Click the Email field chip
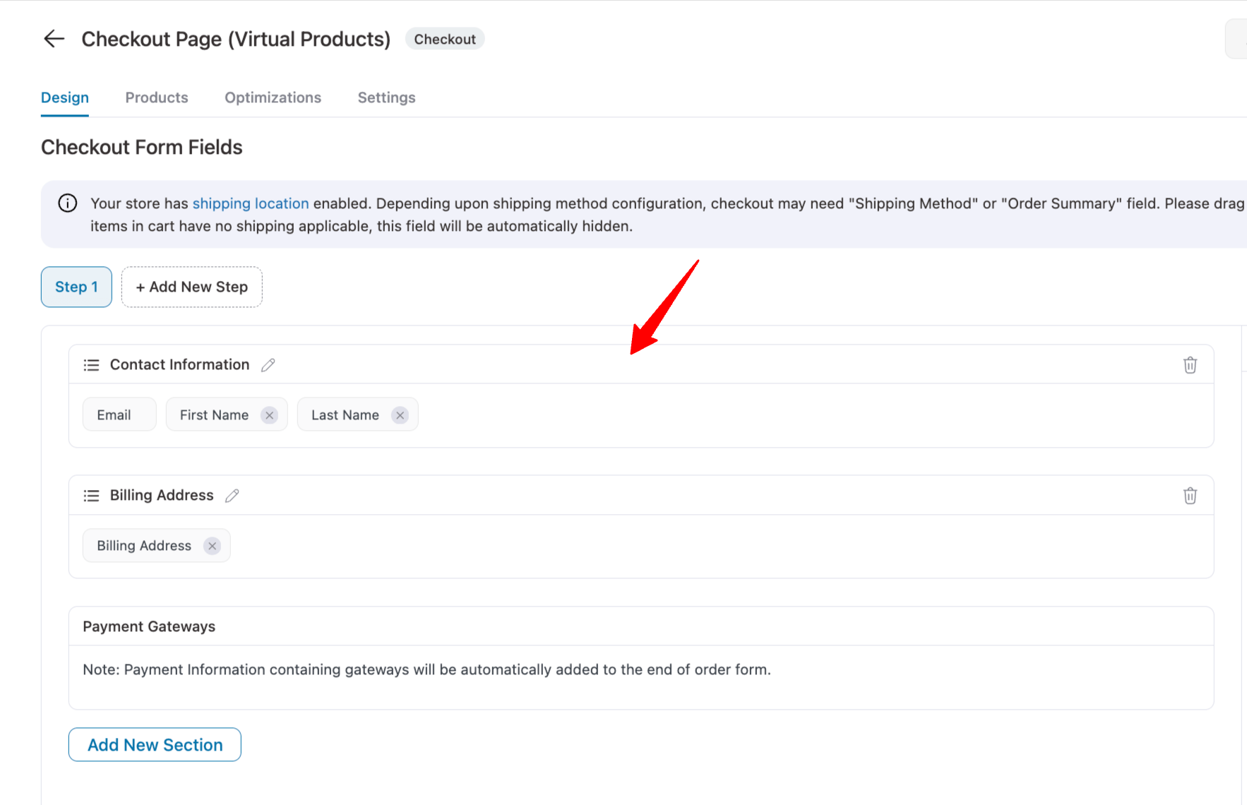The height and width of the screenshot is (805, 1247). coord(114,415)
